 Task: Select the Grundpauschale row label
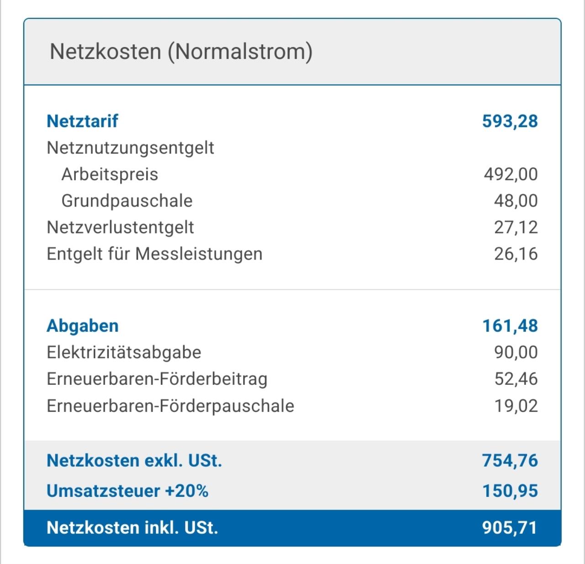[127, 201]
